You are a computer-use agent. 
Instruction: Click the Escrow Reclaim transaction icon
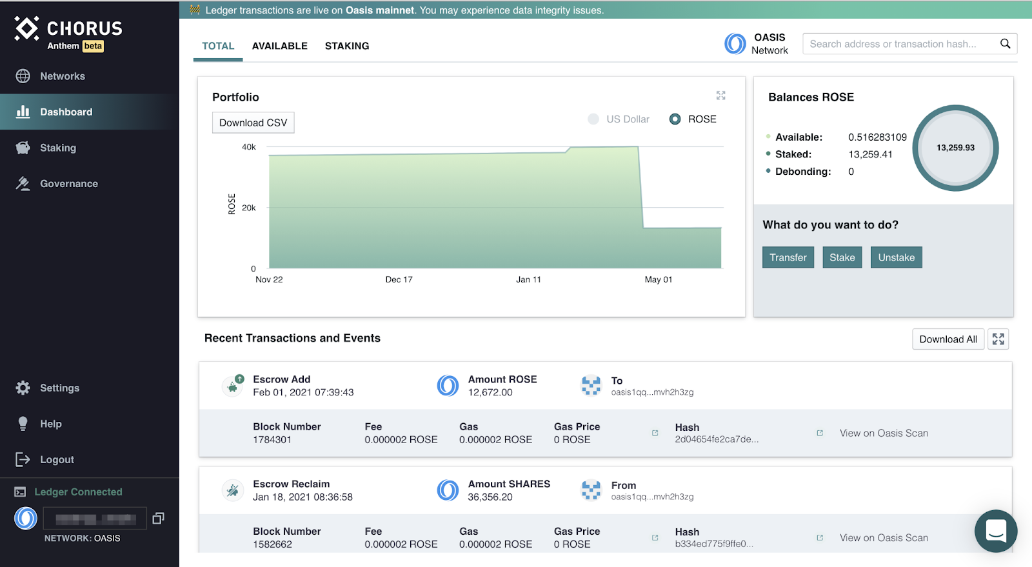(233, 490)
